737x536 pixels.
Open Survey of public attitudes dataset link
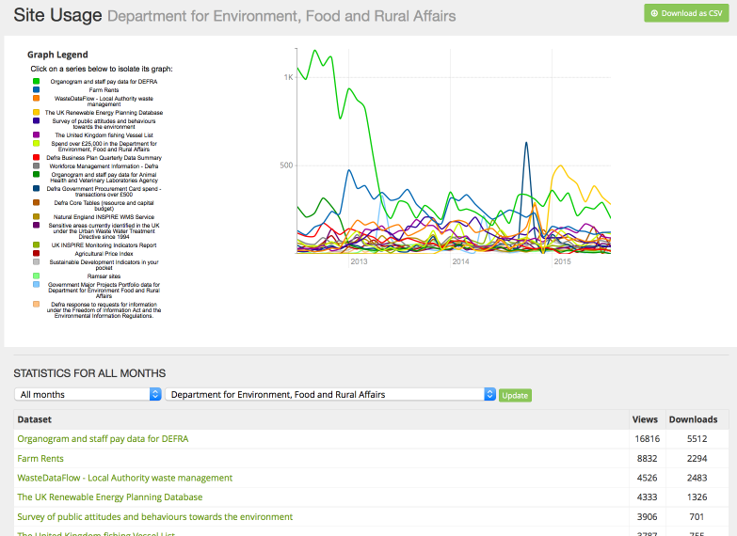(155, 517)
